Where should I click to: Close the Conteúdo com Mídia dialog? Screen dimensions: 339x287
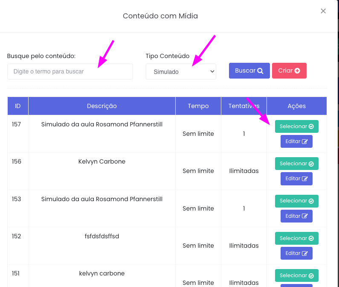[x=323, y=11]
